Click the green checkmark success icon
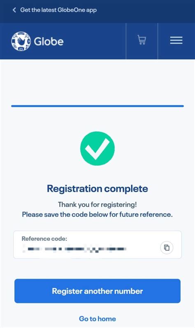195x328 pixels. pyautogui.click(x=97, y=148)
